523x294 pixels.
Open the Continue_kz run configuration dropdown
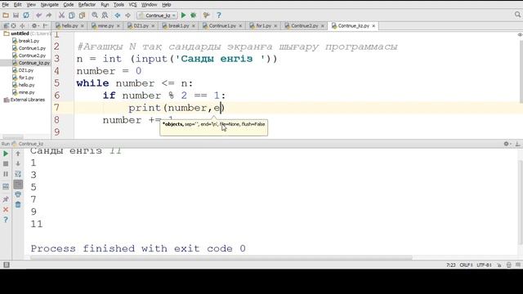click(157, 16)
